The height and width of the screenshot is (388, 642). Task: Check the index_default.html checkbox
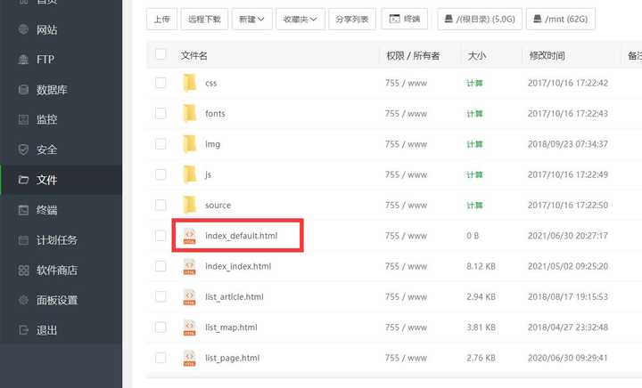point(160,236)
